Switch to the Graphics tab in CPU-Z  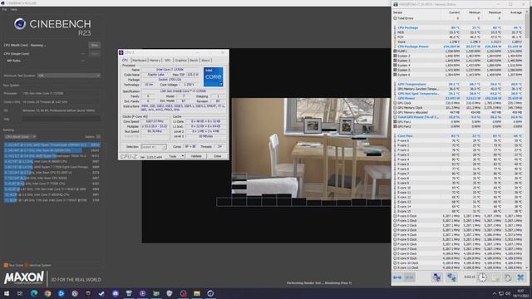pos(181,60)
